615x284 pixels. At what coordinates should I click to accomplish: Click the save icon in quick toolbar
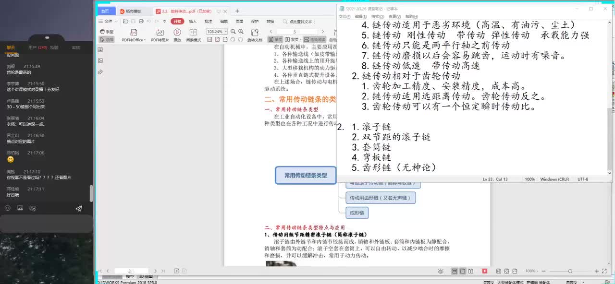pos(133,22)
